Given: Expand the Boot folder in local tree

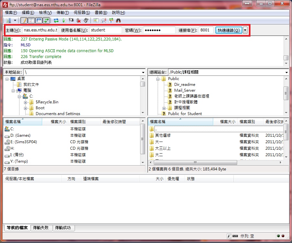Looking at the screenshot, I should (25, 108).
